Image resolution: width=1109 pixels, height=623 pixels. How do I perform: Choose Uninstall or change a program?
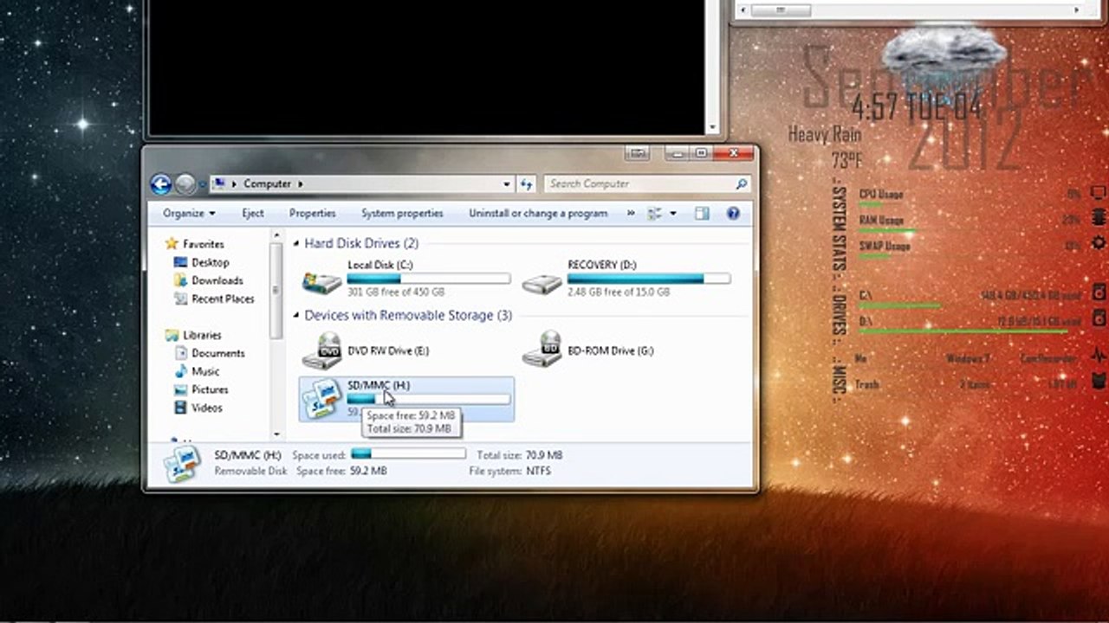click(x=538, y=213)
